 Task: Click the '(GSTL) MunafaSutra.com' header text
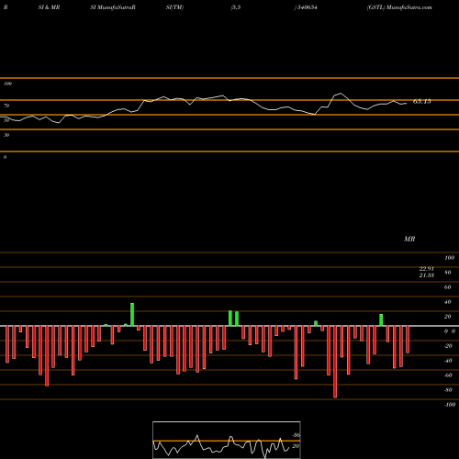tap(399, 7)
